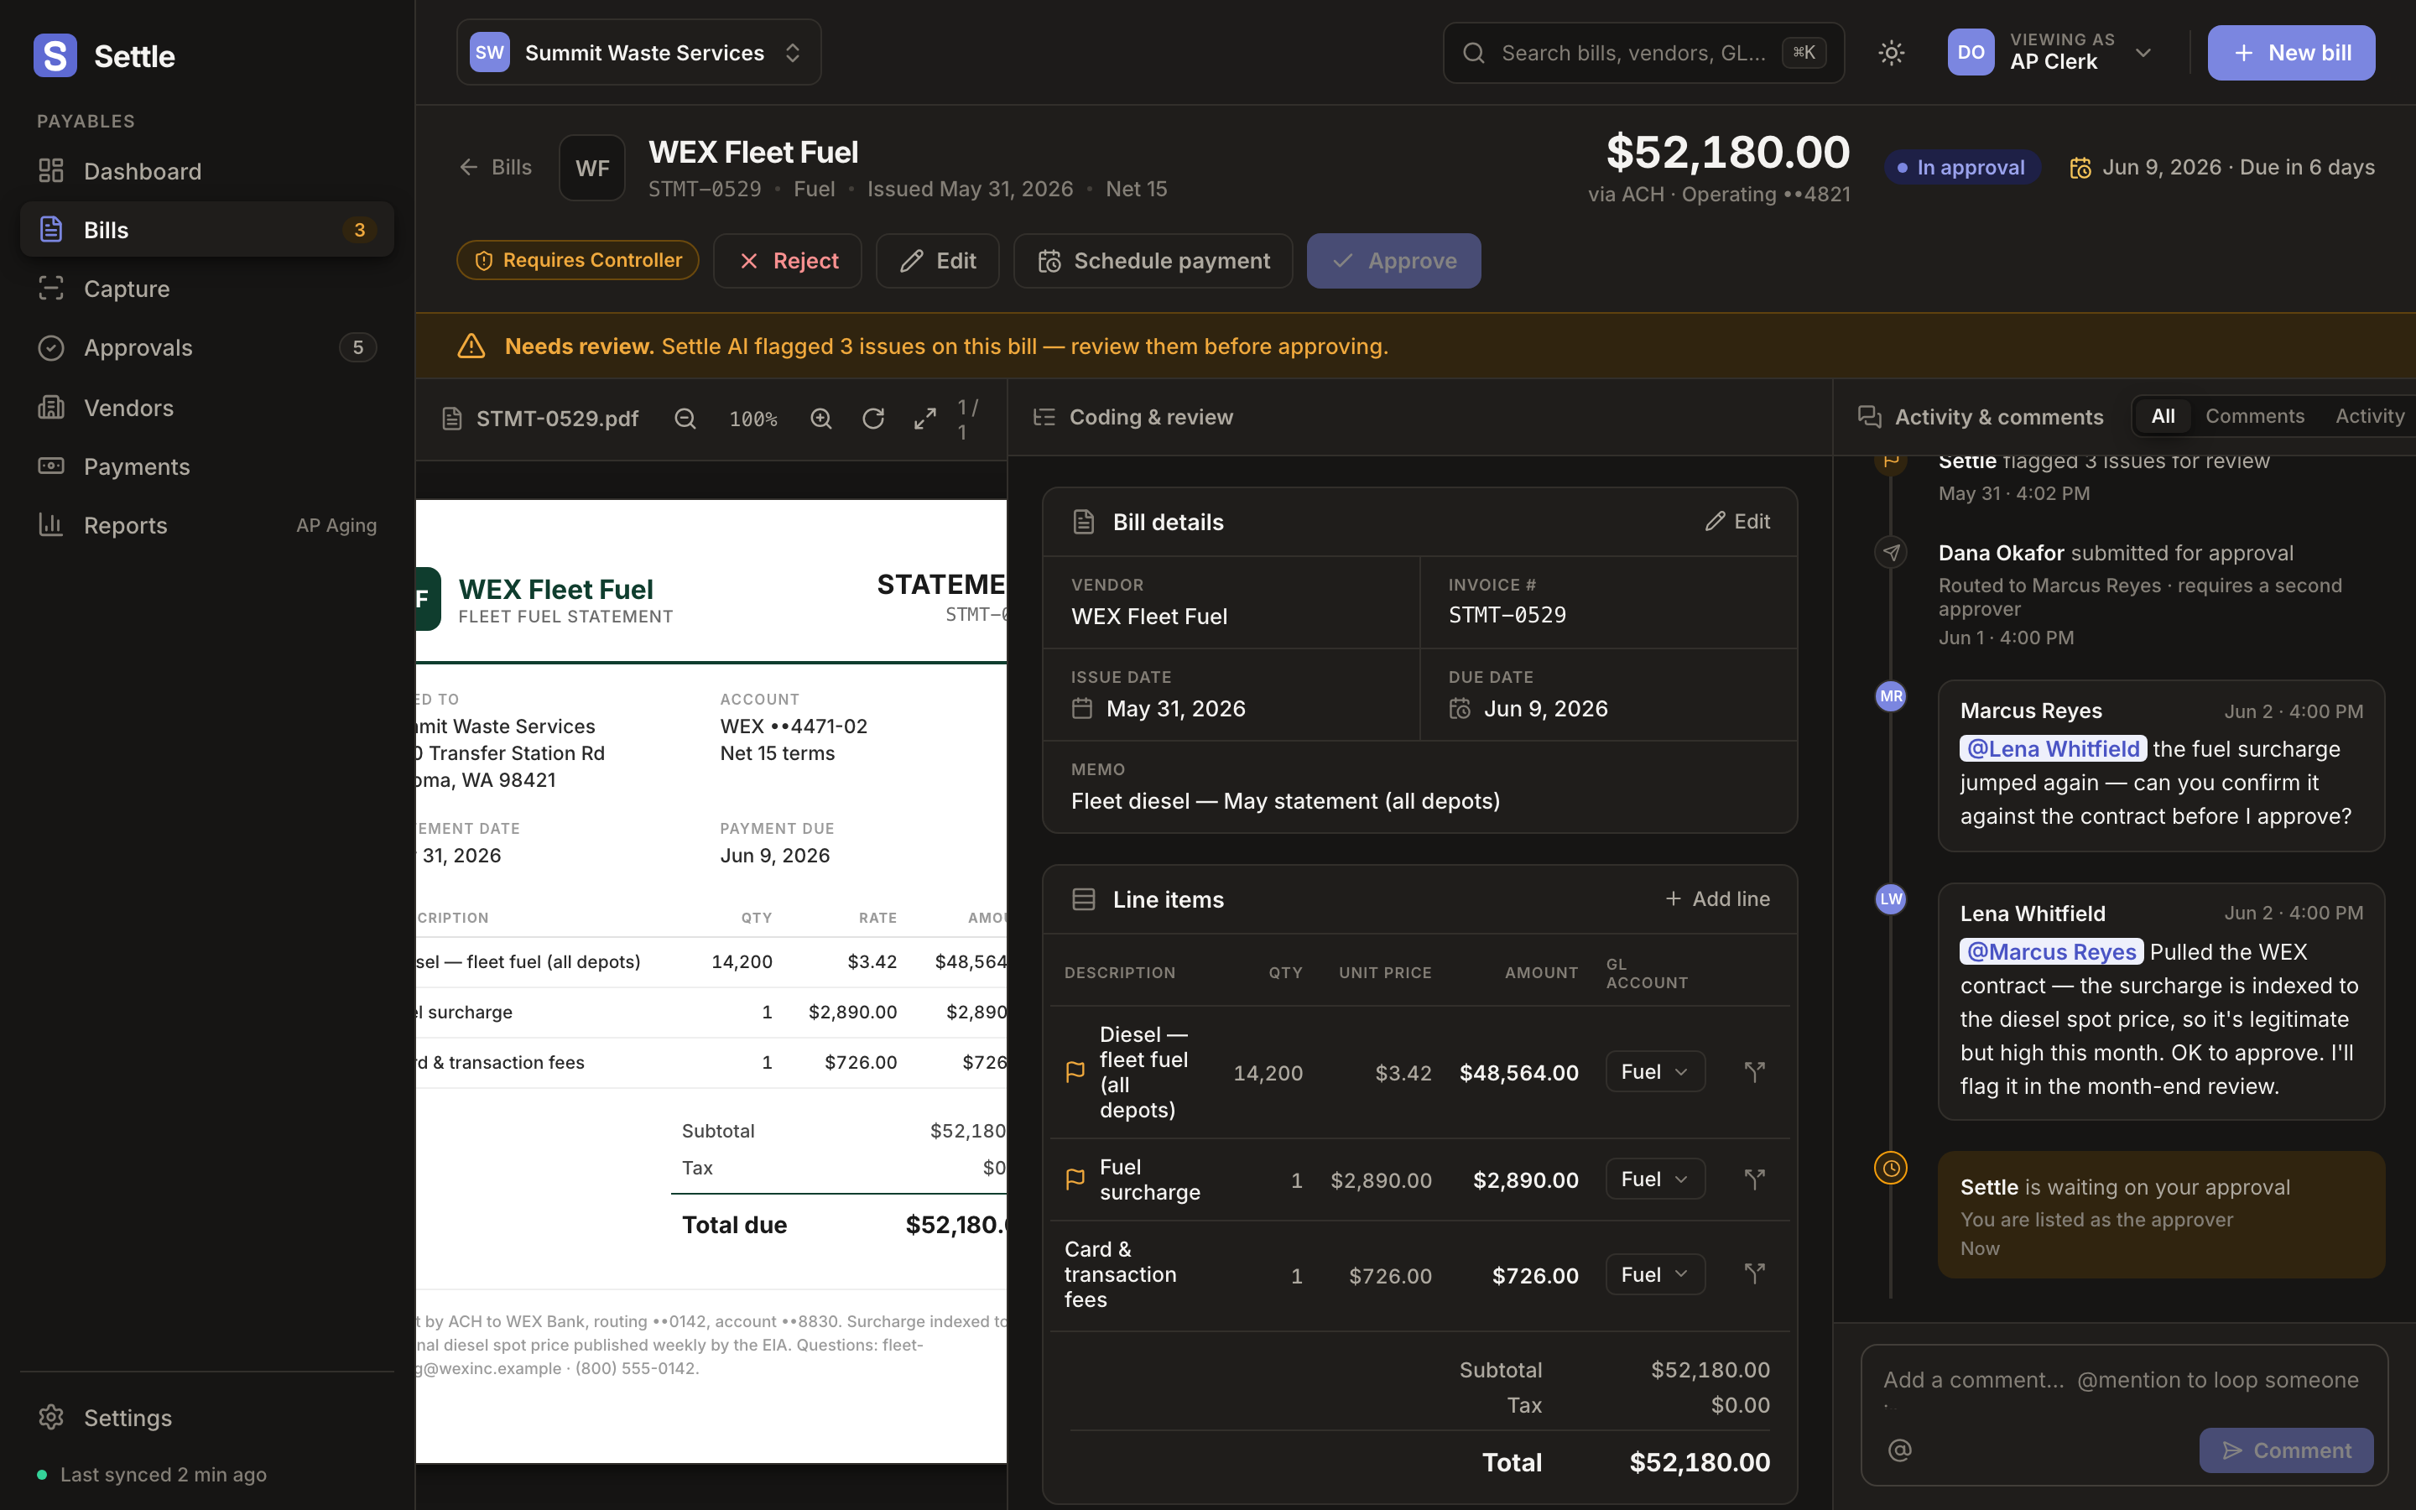Click the WF vendor avatar
Screen dimensions: 2416x1510
[592, 168]
